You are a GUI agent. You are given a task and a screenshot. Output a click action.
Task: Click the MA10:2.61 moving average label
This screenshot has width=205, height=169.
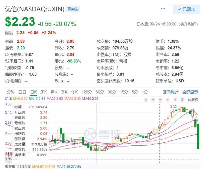click(x=37, y=98)
